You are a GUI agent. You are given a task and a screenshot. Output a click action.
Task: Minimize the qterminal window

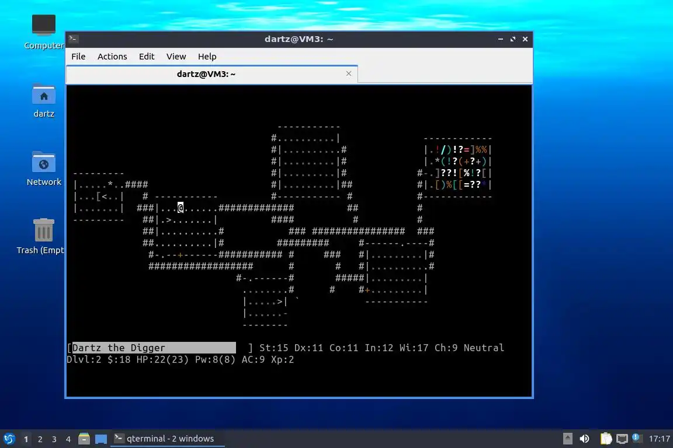pos(501,39)
